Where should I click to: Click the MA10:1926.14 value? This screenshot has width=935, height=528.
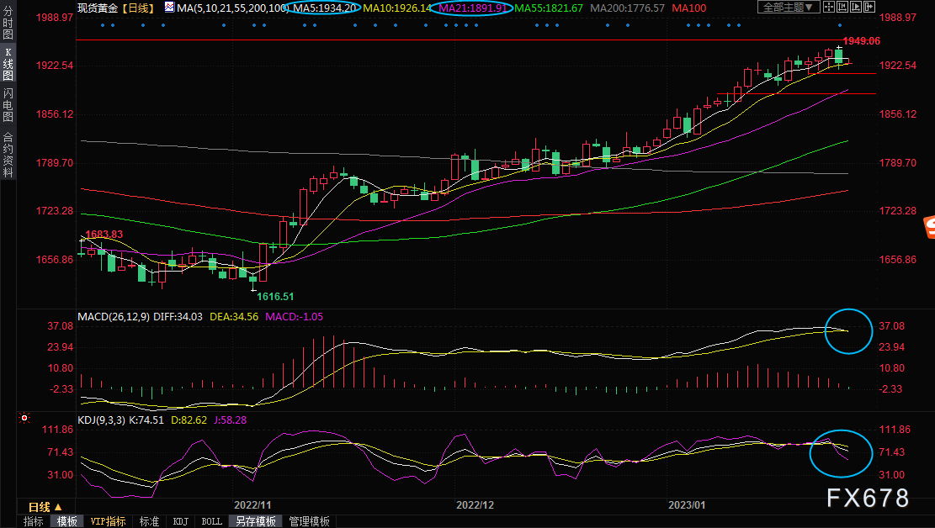tap(397, 8)
